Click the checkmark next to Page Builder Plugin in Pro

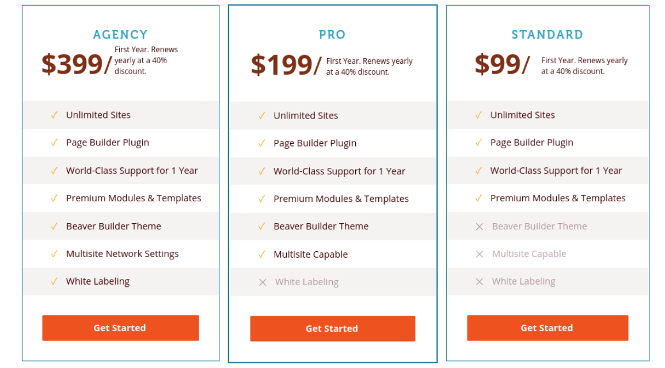click(262, 143)
